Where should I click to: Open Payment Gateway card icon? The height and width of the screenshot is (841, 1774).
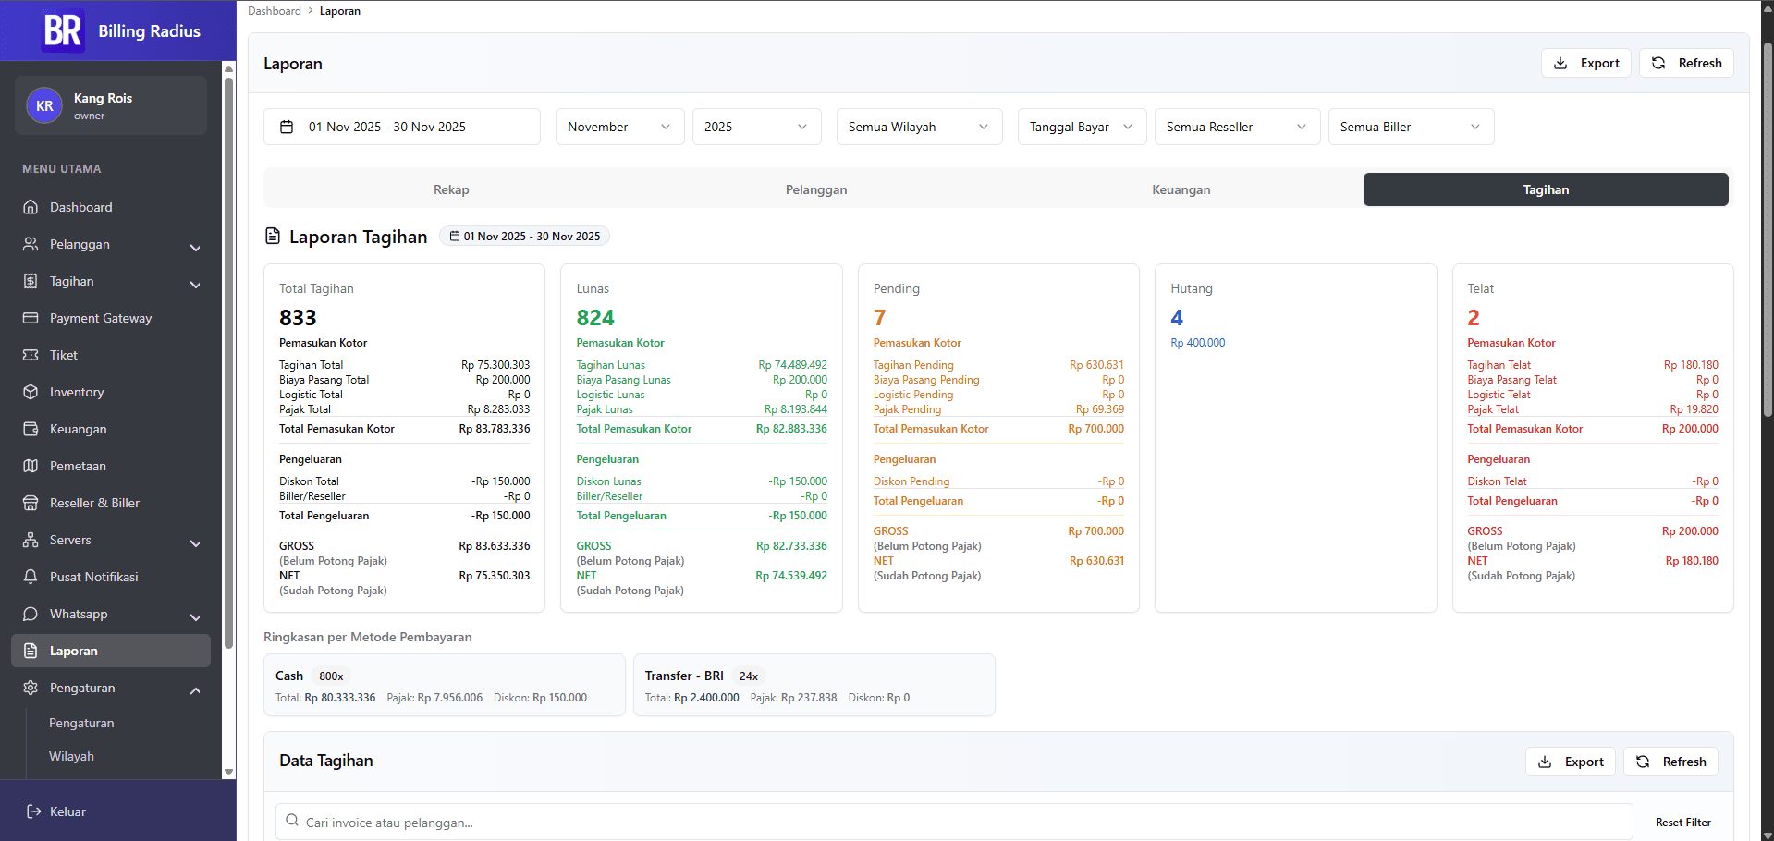[31, 318]
